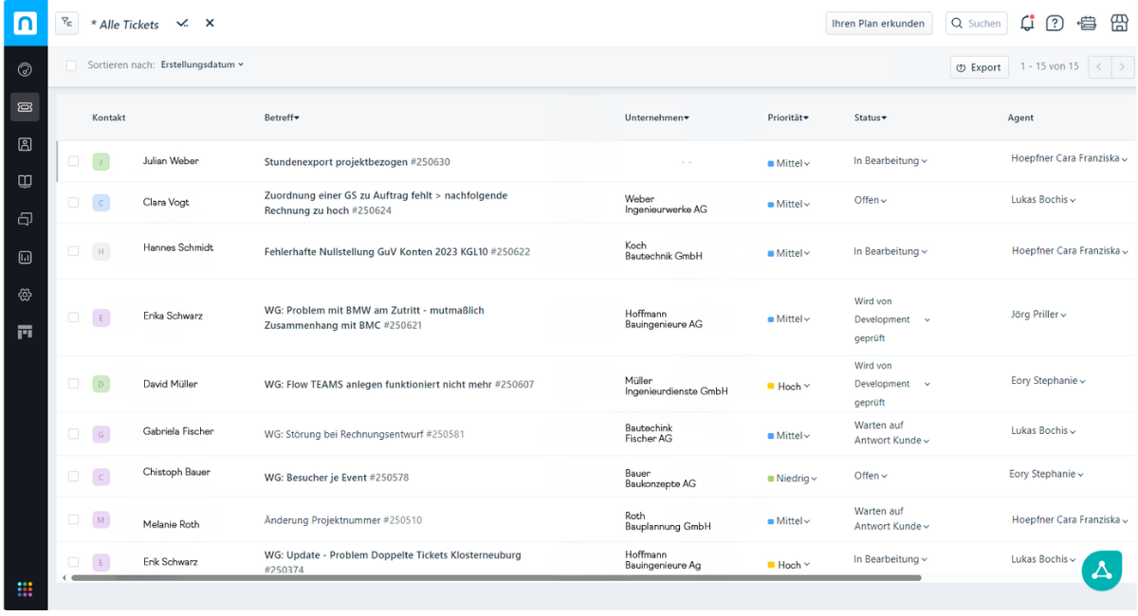Open the knowledge base book icon
Image resolution: width=1138 pixels, height=616 pixels.
tap(25, 182)
